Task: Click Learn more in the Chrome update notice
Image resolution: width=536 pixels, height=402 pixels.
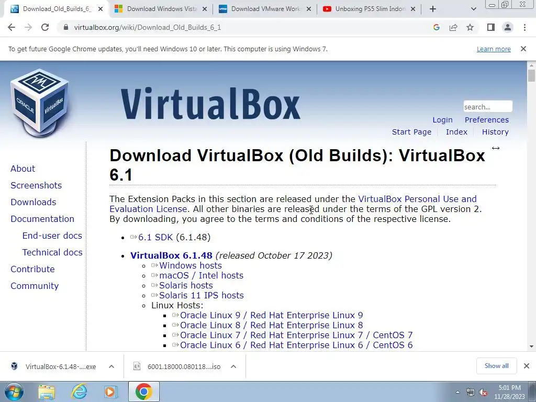Action: (x=494, y=49)
